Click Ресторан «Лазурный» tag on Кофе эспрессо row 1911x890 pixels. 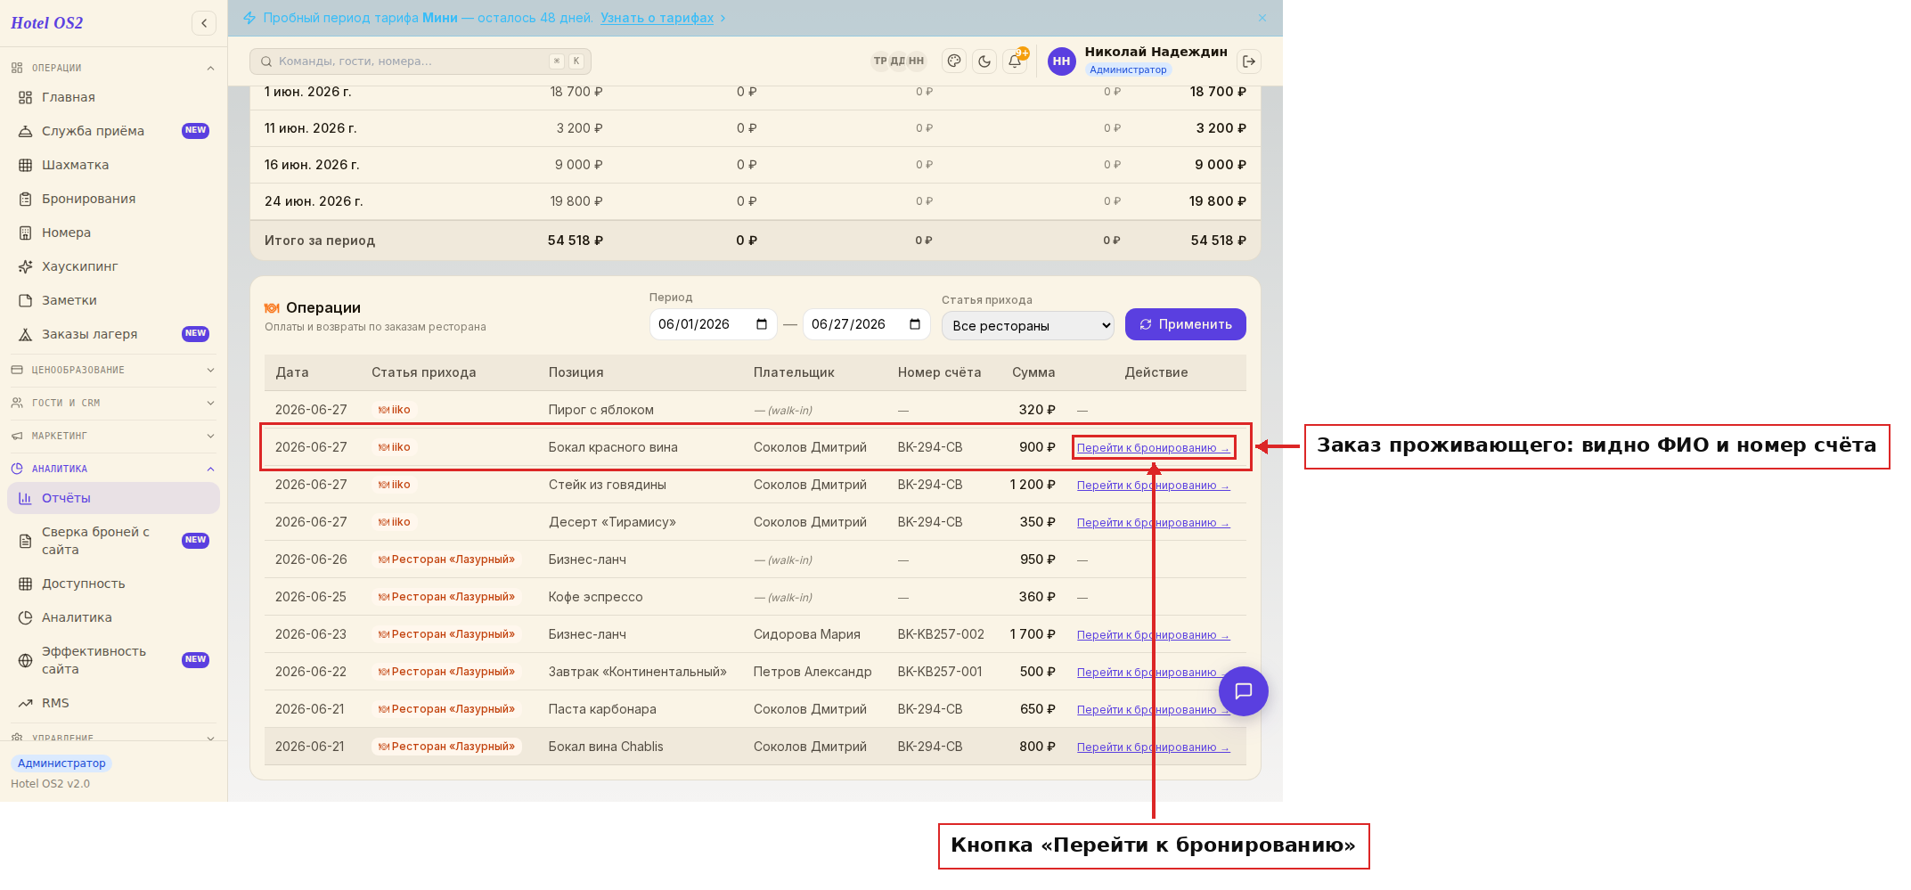(446, 597)
